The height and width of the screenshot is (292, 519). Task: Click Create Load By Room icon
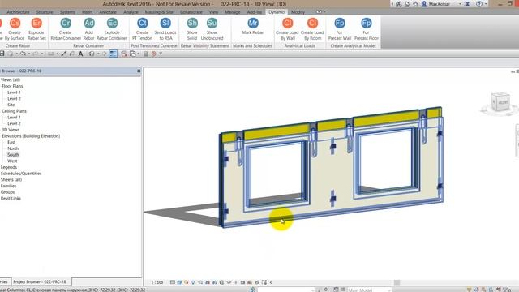312,24
